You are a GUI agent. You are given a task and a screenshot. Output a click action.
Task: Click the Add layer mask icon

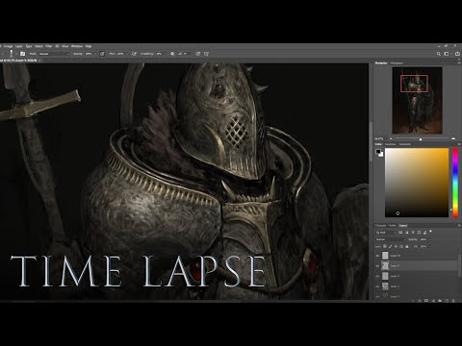pos(426,301)
